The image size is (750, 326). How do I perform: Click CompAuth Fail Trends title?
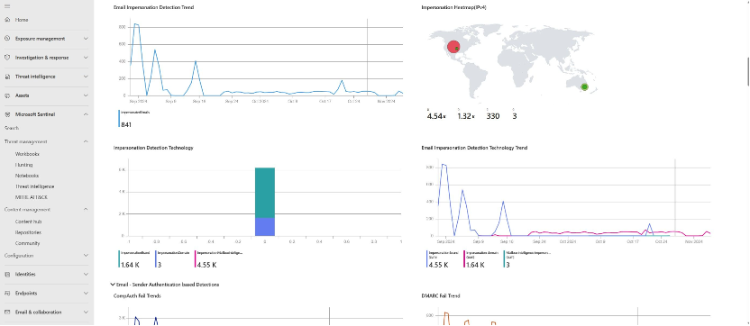coord(137,296)
